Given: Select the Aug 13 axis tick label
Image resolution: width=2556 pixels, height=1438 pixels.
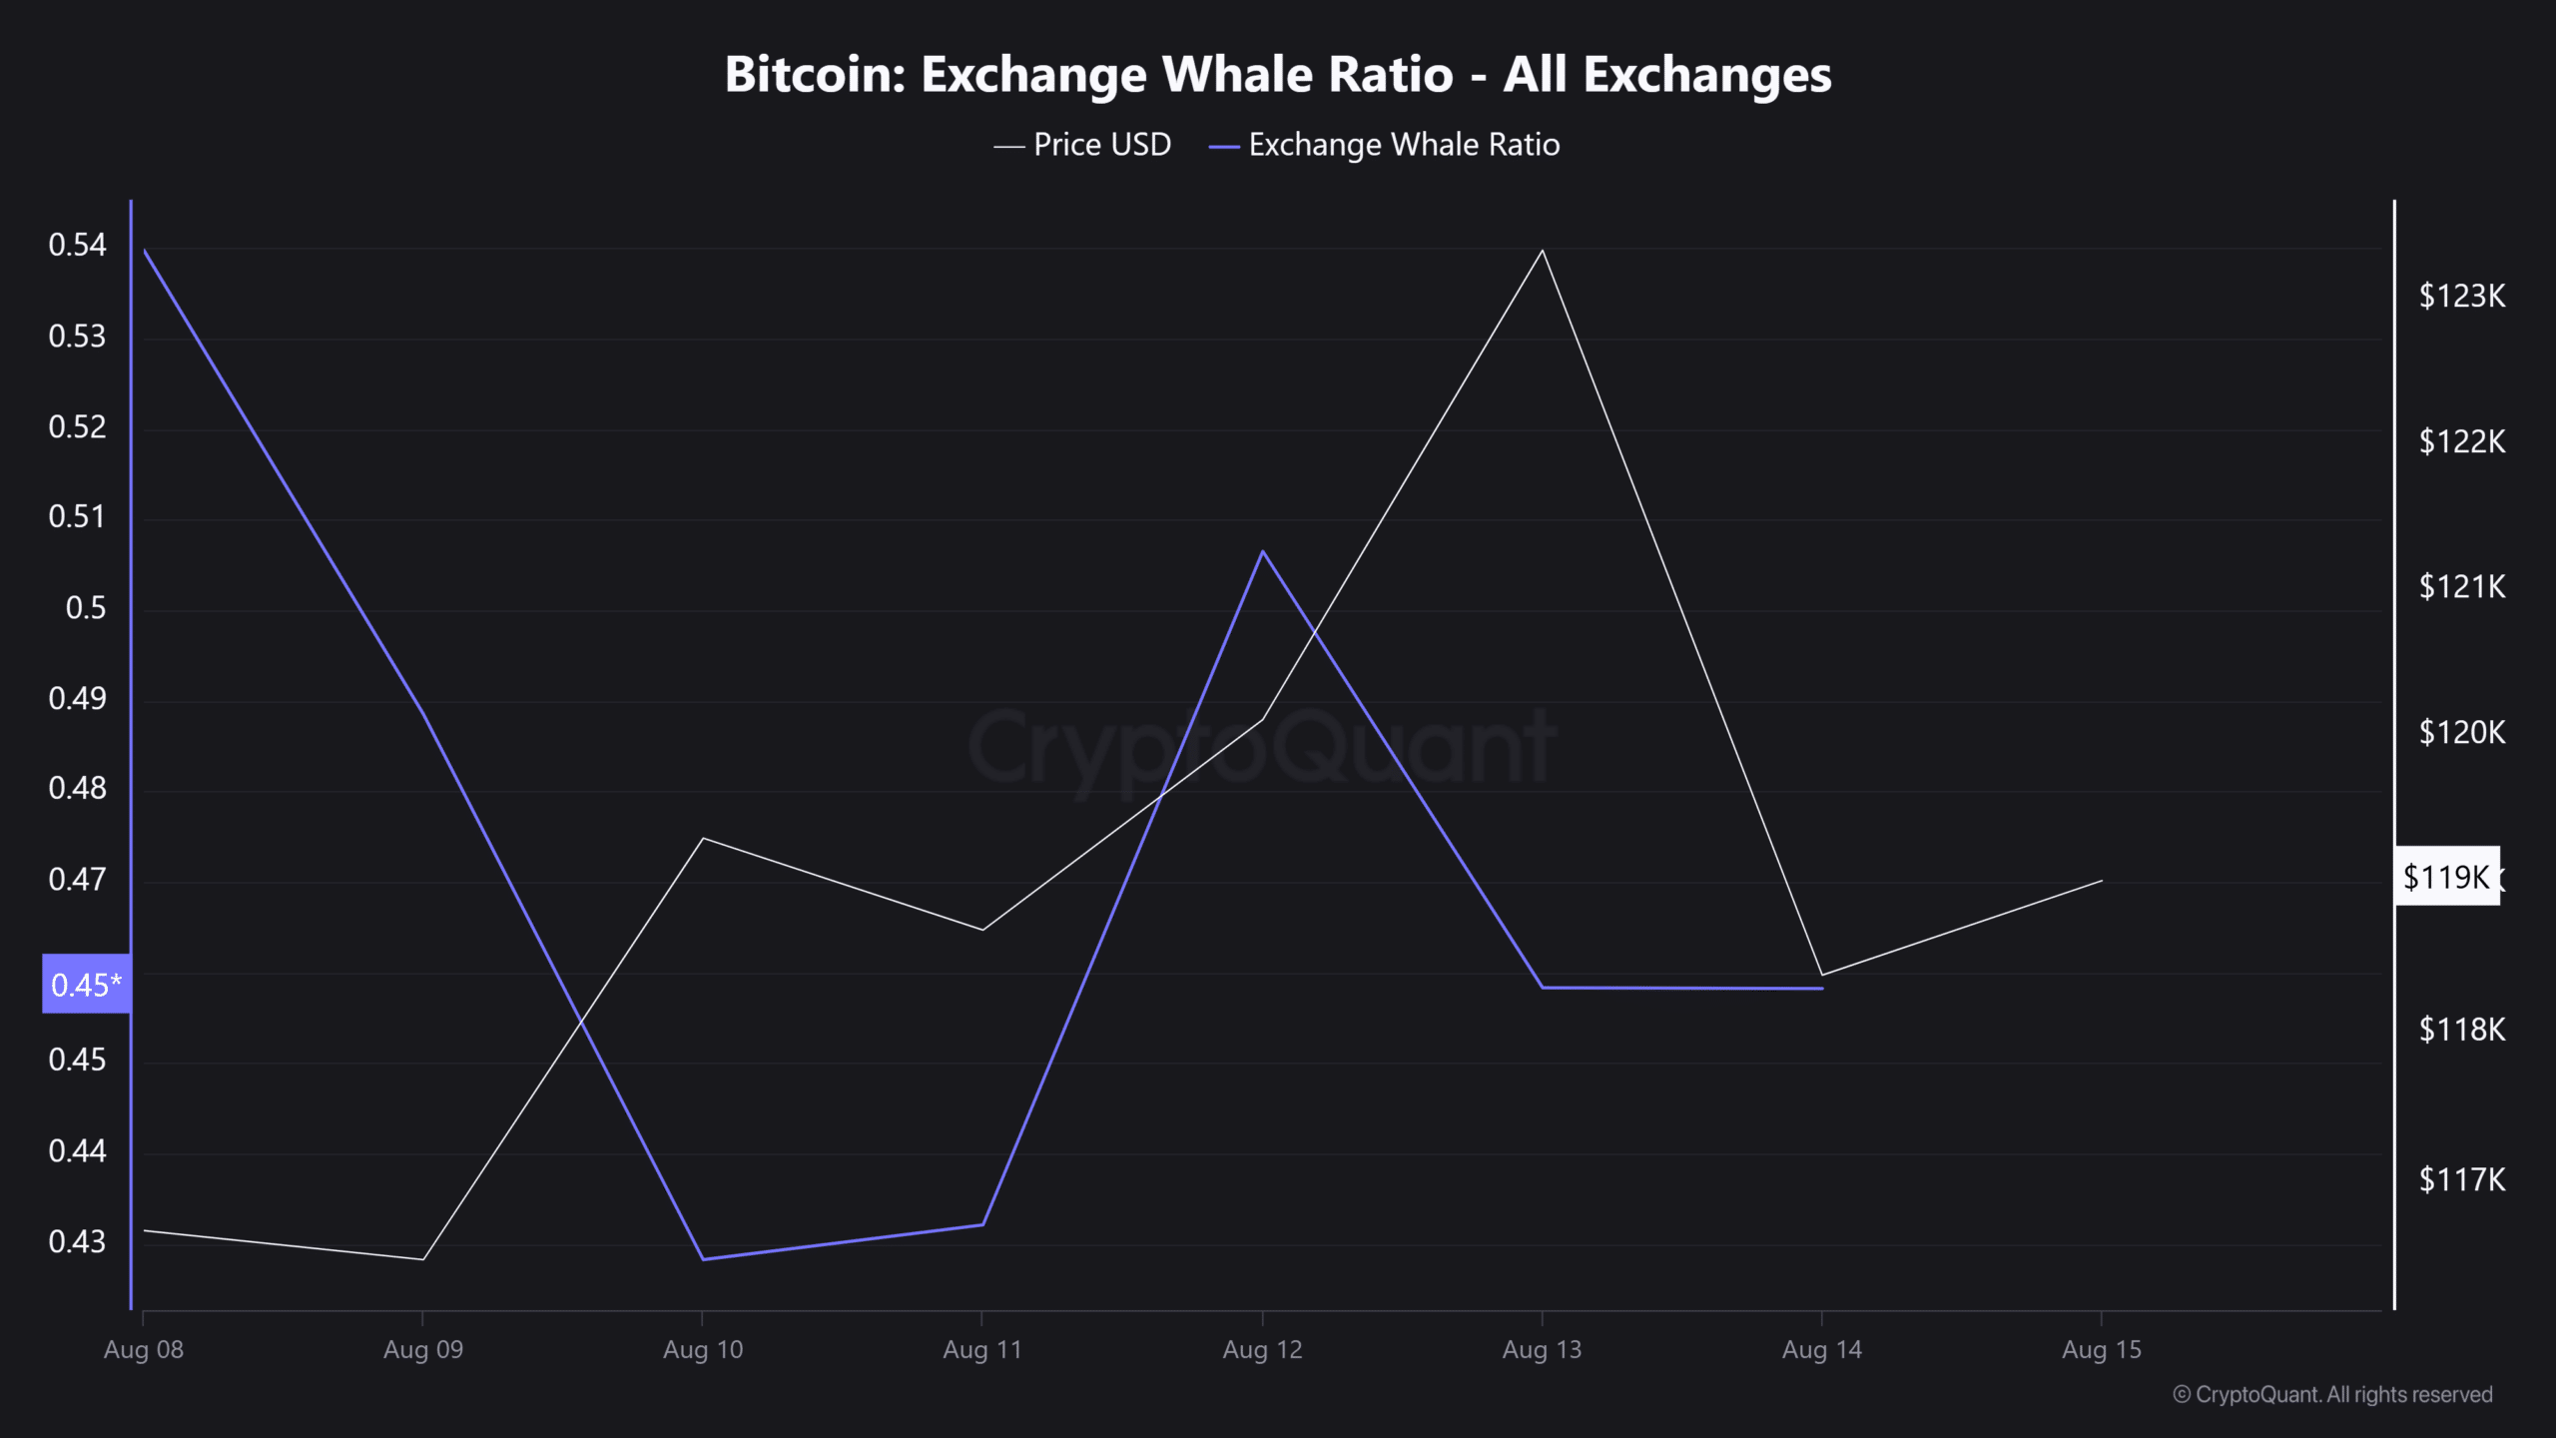Looking at the screenshot, I should 1542,1350.
